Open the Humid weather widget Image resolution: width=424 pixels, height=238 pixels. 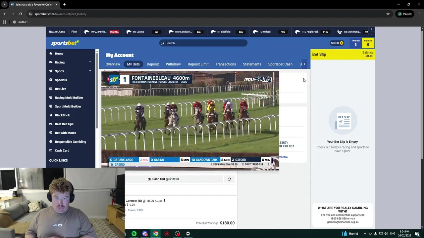pos(350,234)
